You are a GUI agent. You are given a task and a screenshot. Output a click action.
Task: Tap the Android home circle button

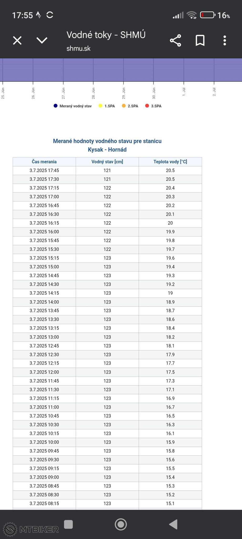pos(121,524)
